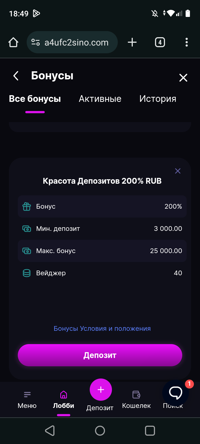Dismiss the Красота Депозитов bonus card
200x444 pixels.
coord(178,171)
